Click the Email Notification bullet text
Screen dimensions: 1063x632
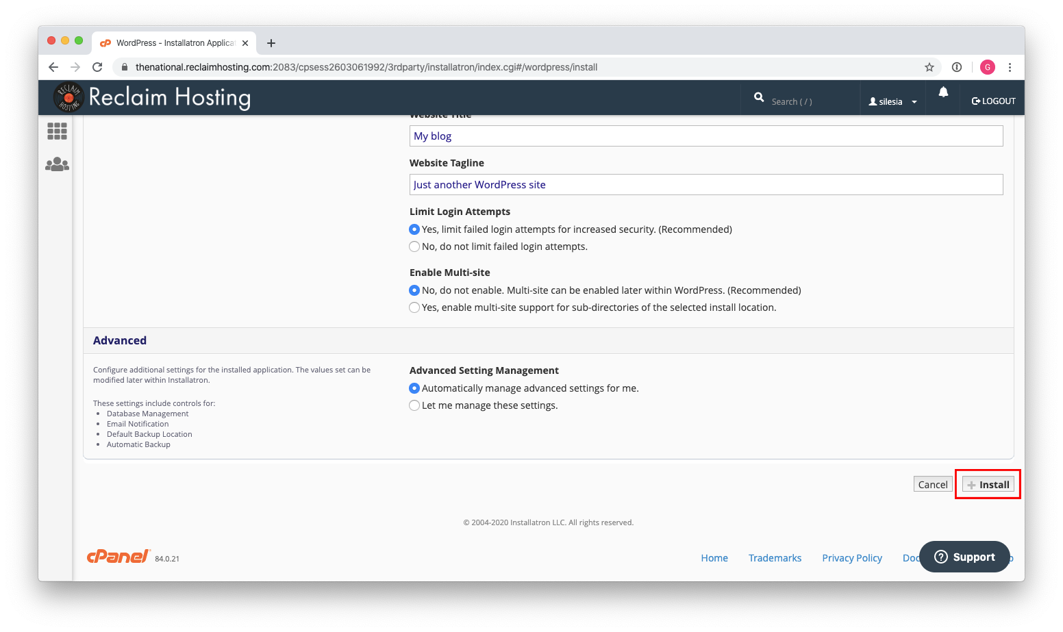138,424
